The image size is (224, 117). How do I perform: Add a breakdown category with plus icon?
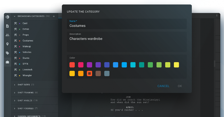tap(54, 16)
